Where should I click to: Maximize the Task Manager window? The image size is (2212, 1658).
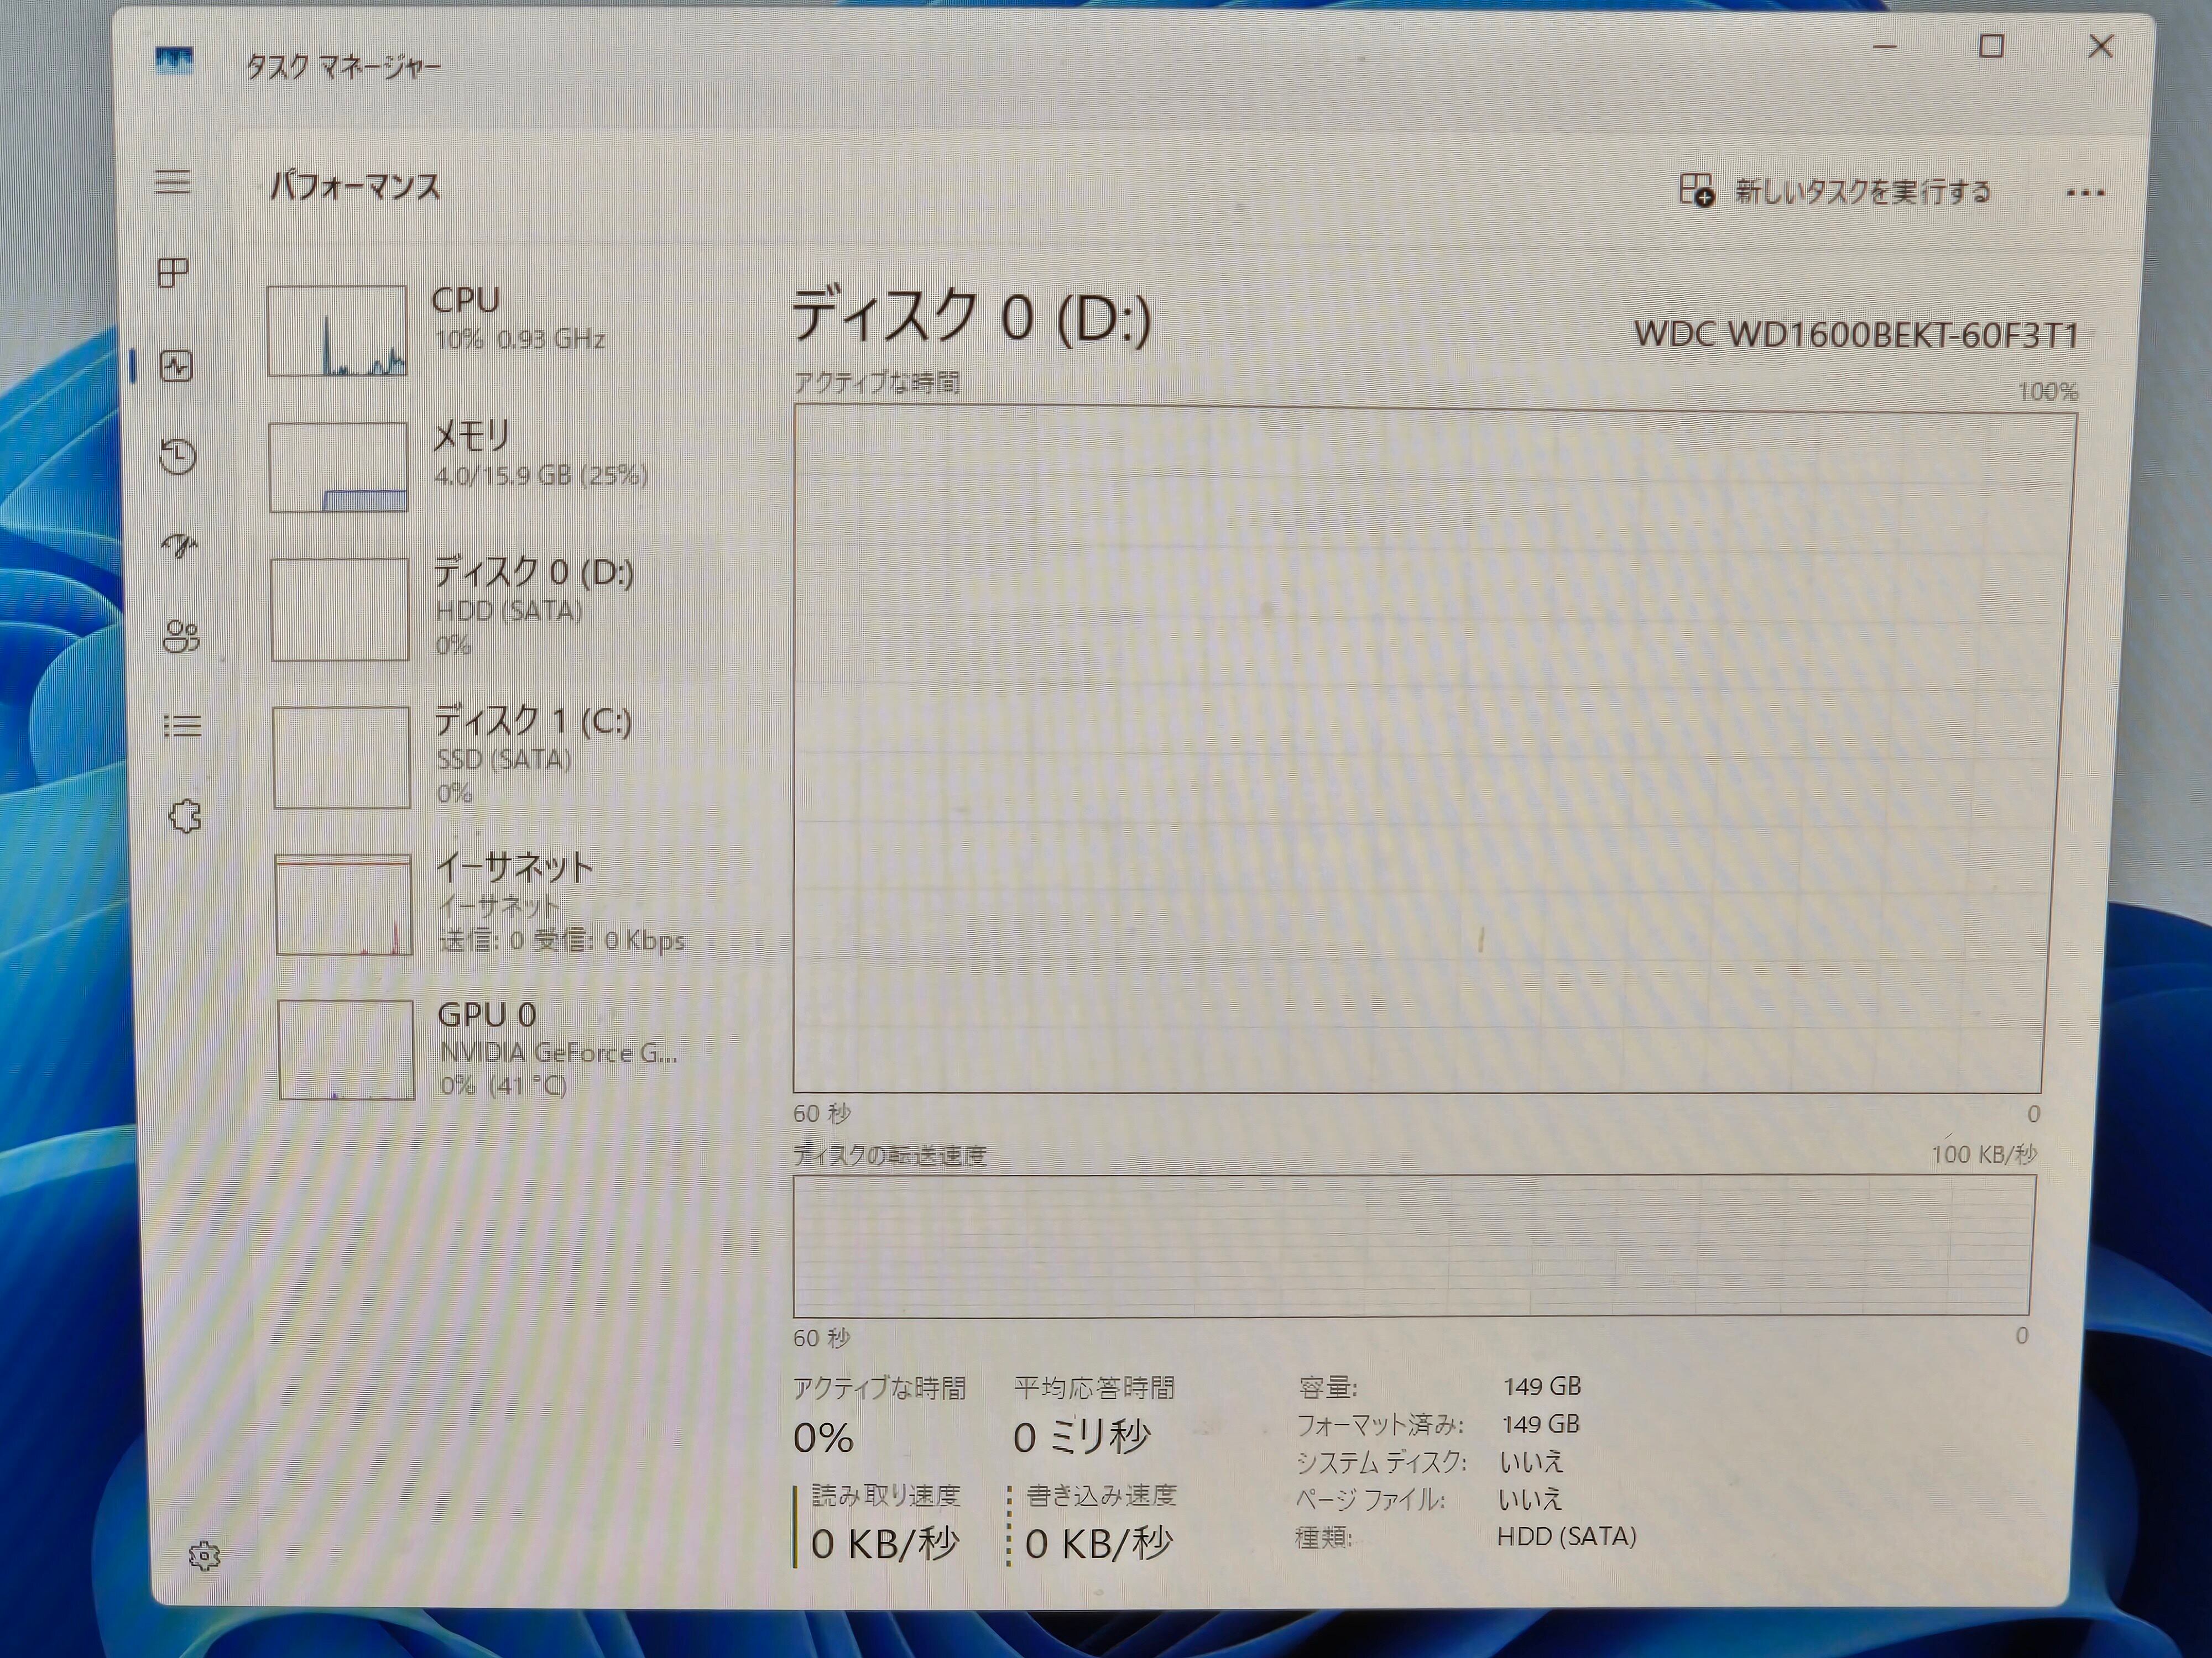pyautogui.click(x=1991, y=47)
